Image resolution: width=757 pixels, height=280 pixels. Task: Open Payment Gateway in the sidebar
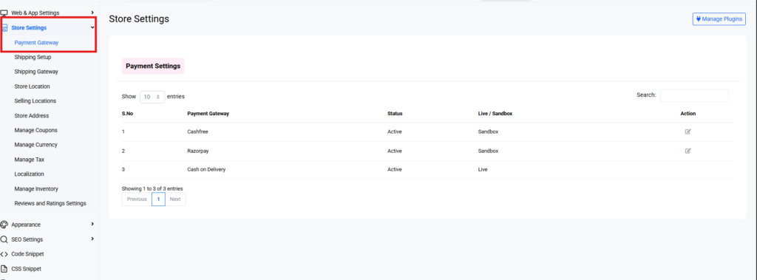[x=36, y=43]
